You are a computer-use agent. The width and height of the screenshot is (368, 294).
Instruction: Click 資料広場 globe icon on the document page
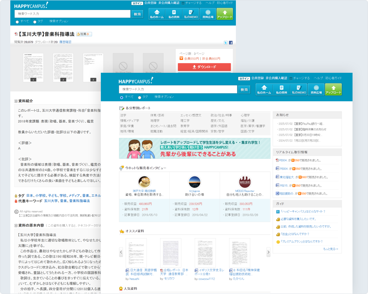click(x=208, y=14)
